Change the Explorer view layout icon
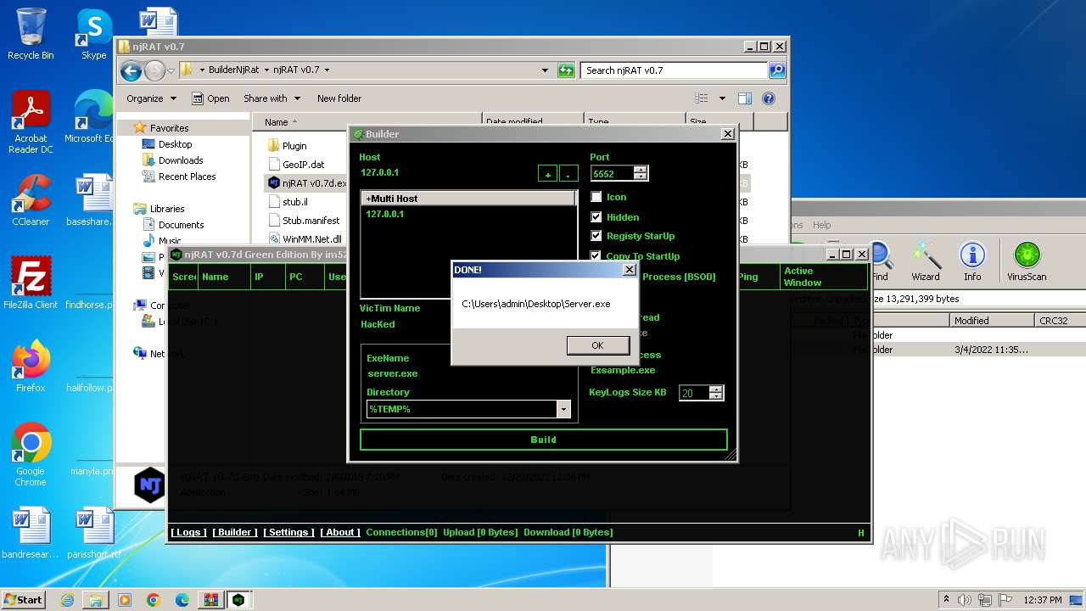1086x611 pixels. (702, 98)
